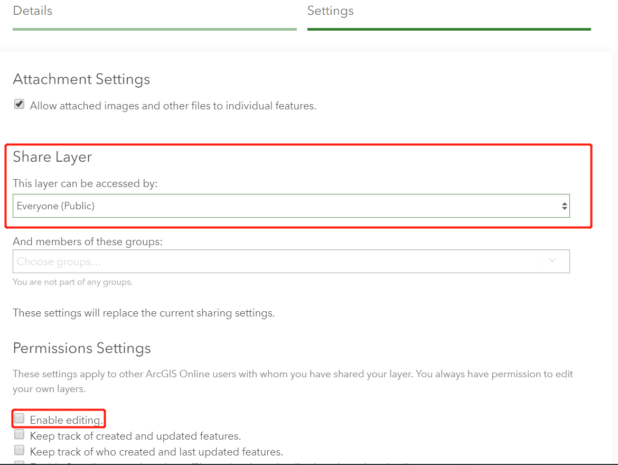The width and height of the screenshot is (618, 465).
Task: Click the Share Layer heading
Action: click(52, 156)
